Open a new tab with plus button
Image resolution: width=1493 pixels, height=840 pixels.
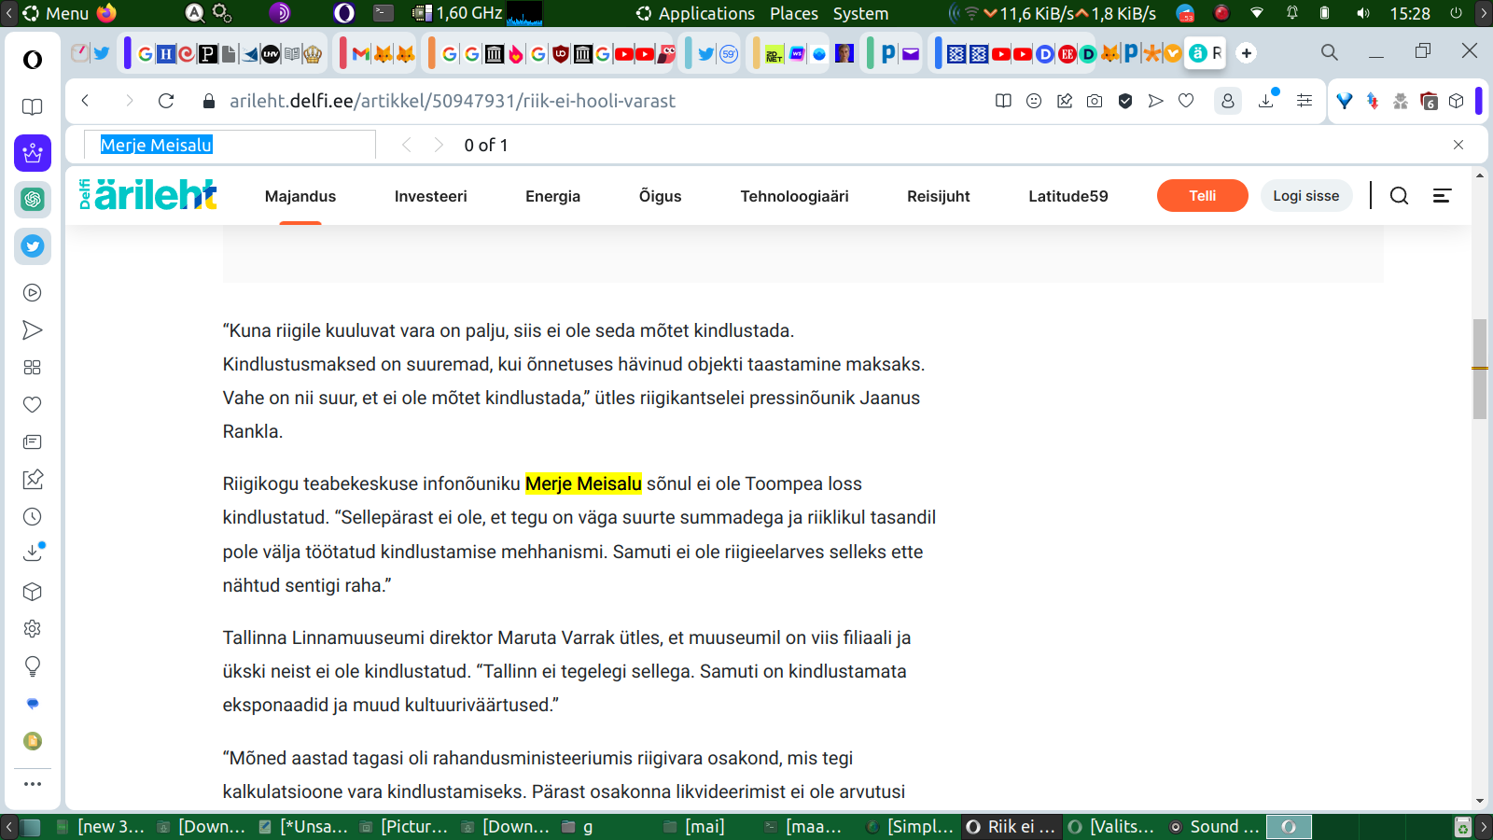[1247, 53]
